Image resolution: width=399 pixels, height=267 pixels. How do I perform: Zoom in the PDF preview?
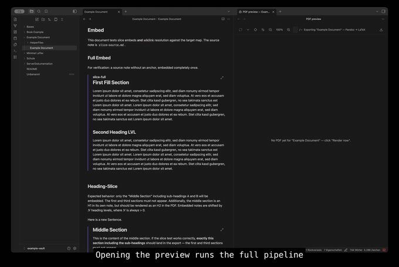point(289,30)
